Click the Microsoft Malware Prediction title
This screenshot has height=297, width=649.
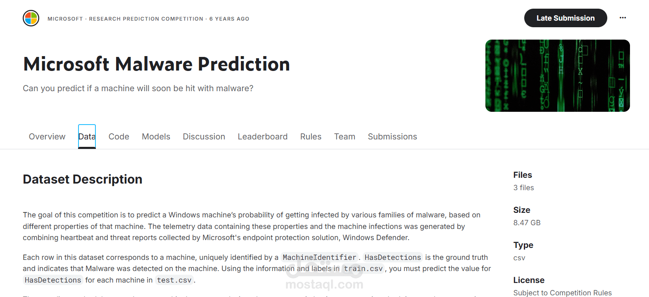coord(156,64)
